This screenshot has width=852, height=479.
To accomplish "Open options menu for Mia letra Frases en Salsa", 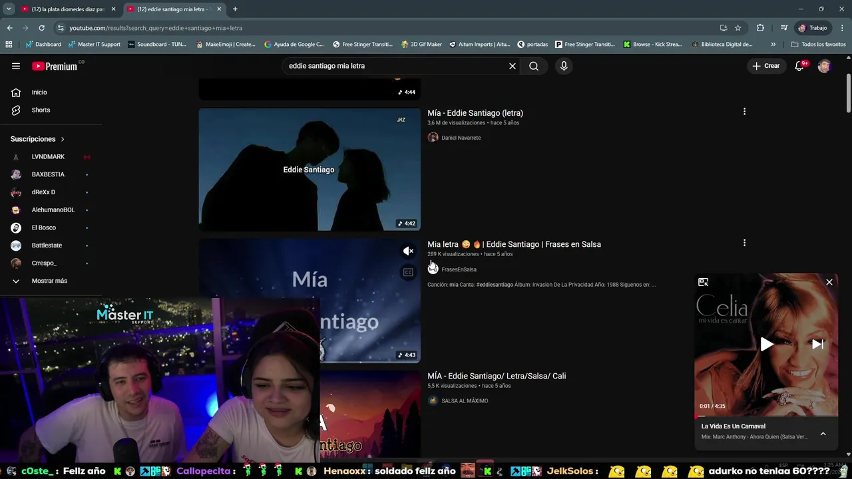I will click(x=744, y=243).
